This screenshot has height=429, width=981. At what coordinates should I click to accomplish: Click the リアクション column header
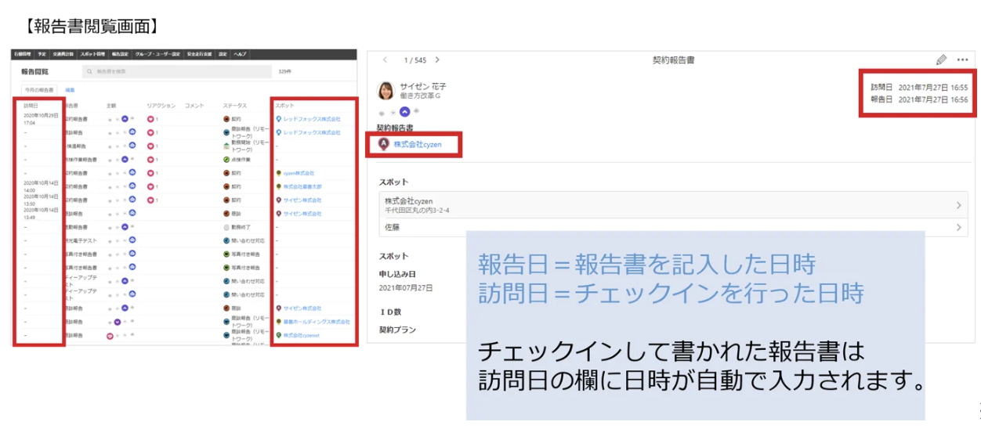161,106
